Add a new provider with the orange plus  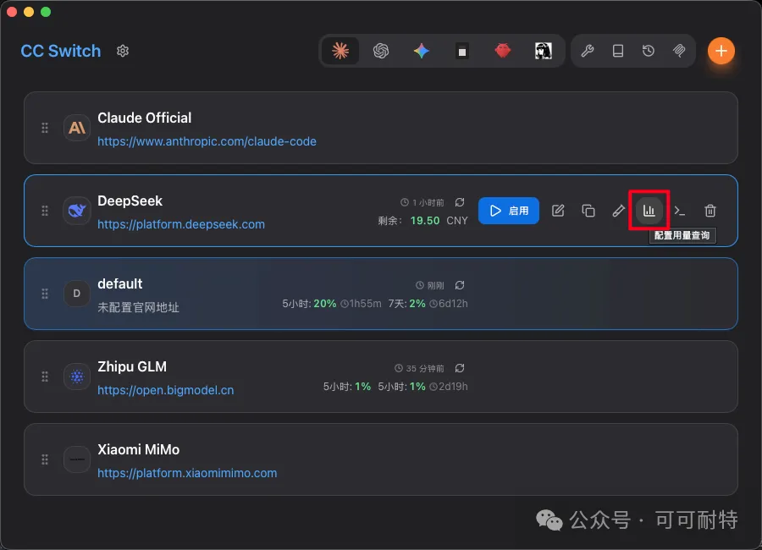721,51
